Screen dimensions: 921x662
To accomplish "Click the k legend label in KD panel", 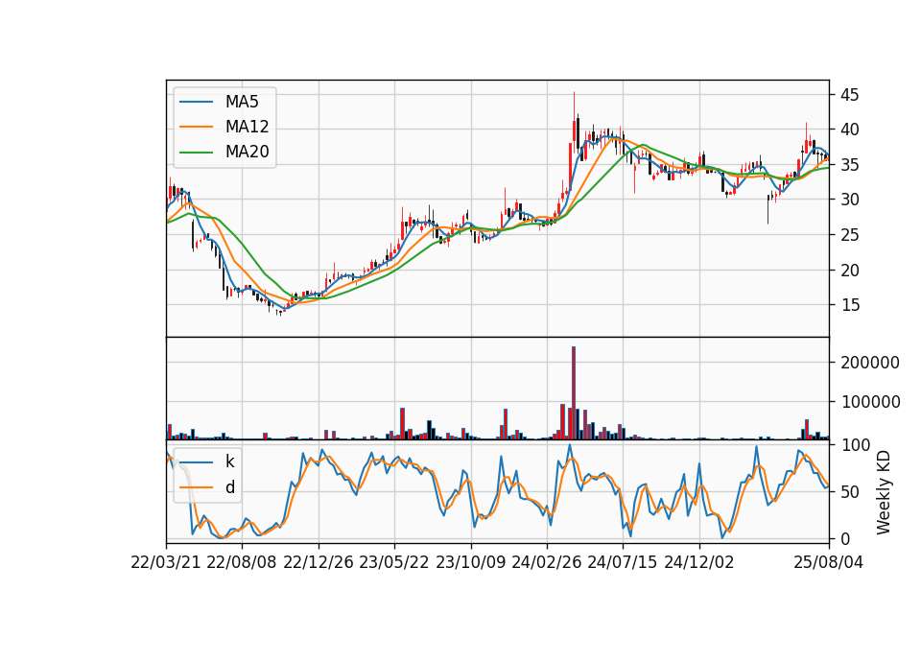I will point(229,461).
